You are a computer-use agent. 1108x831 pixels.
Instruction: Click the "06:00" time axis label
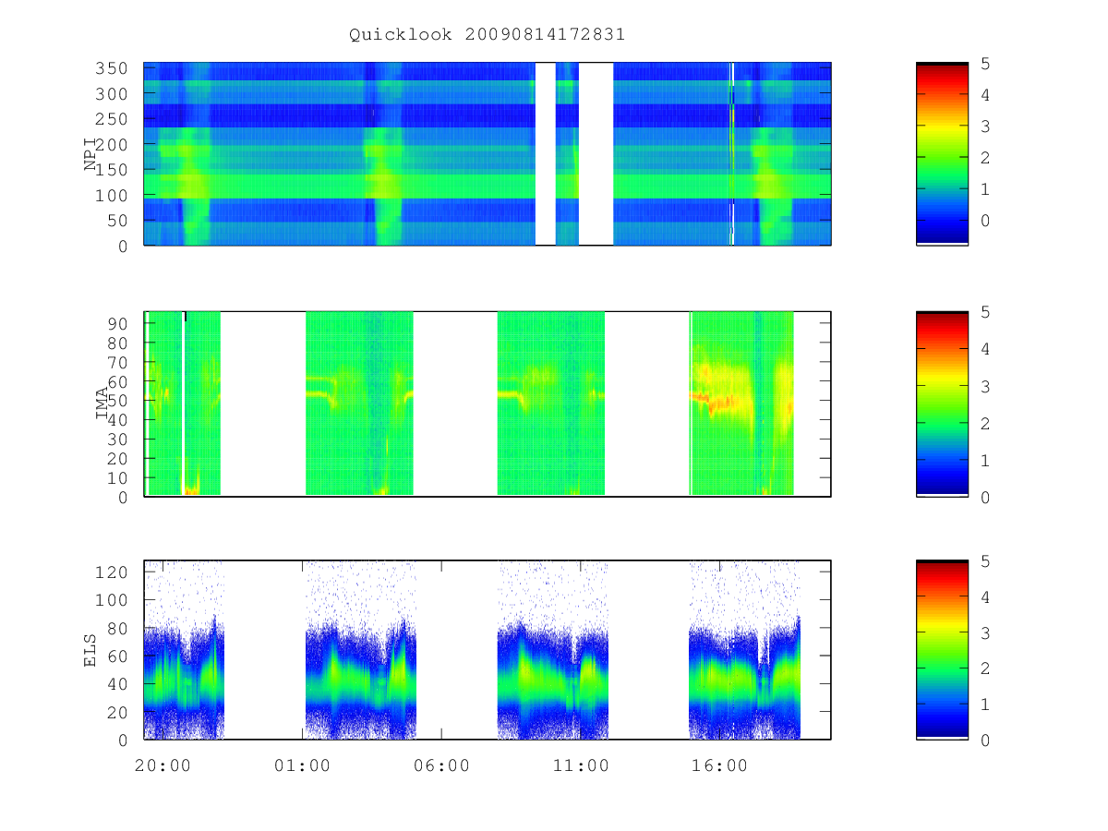[441, 766]
